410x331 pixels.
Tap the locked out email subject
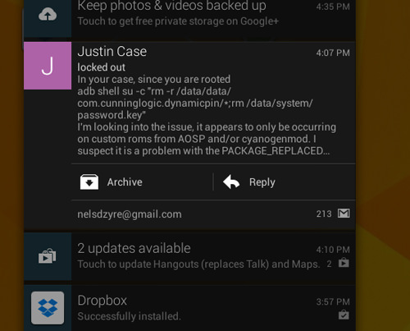point(101,67)
